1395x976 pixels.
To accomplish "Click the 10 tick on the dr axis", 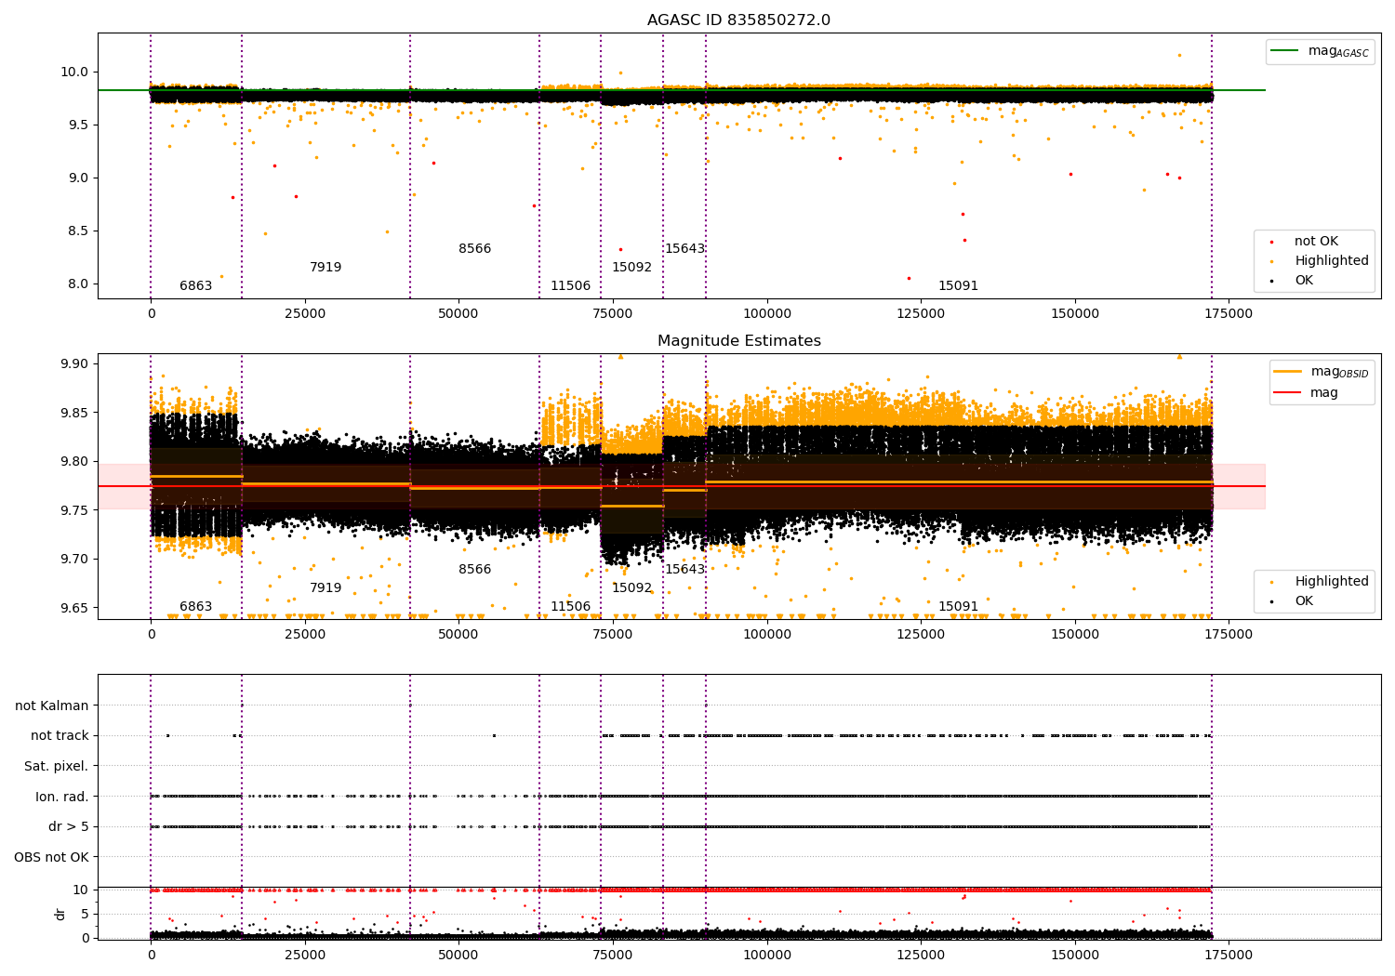I will coord(81,890).
